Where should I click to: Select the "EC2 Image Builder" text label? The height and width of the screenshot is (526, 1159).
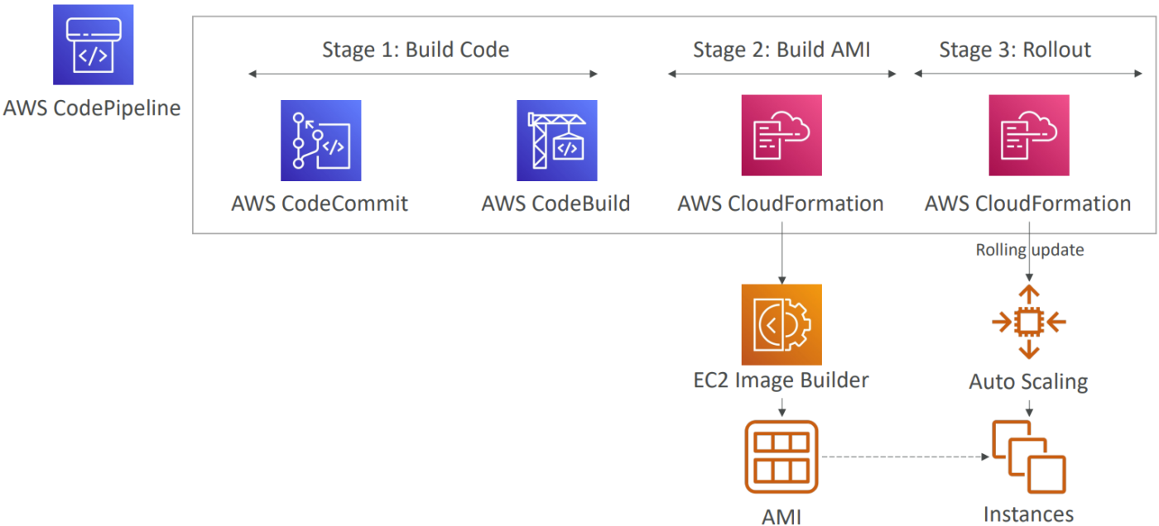781,380
